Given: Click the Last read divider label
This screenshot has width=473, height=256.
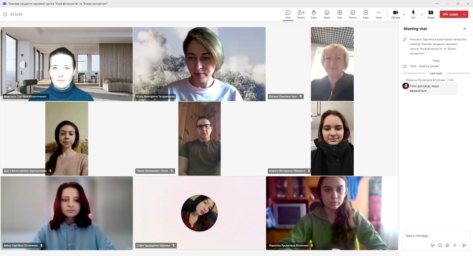Looking at the screenshot, I should (x=436, y=73).
